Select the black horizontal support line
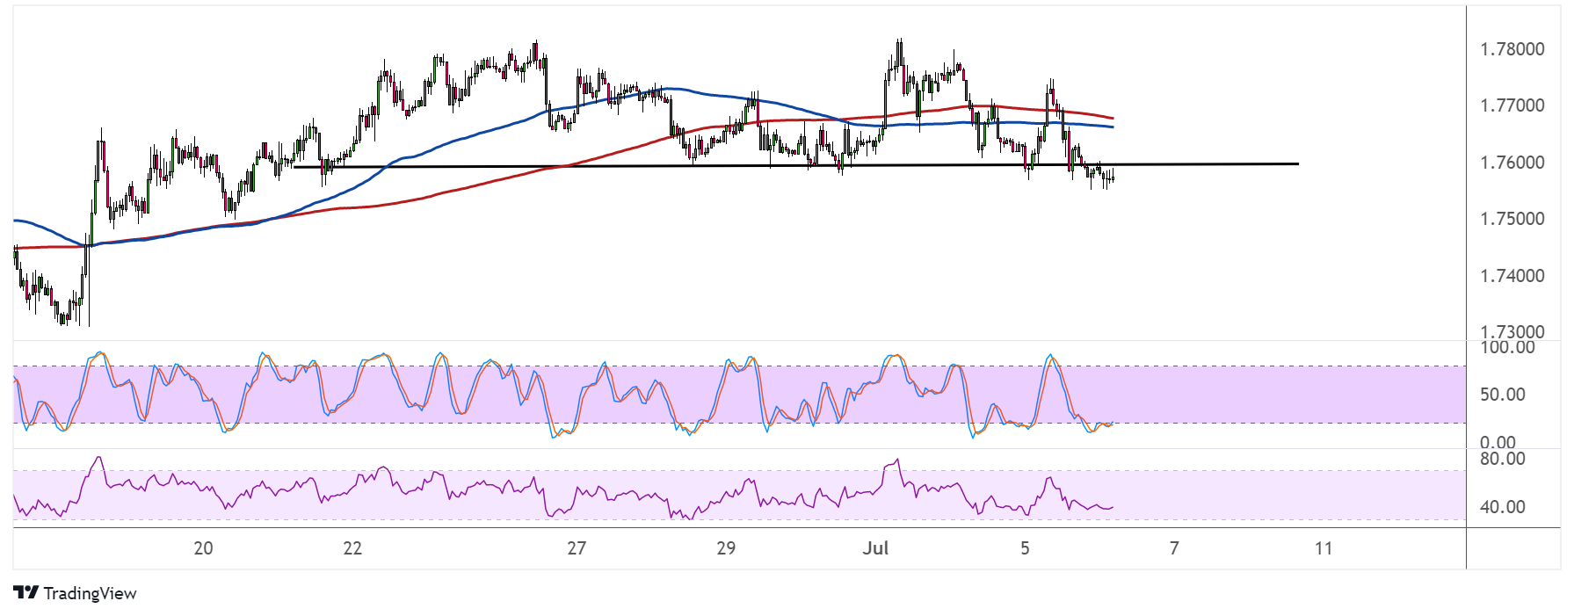 (x=796, y=165)
